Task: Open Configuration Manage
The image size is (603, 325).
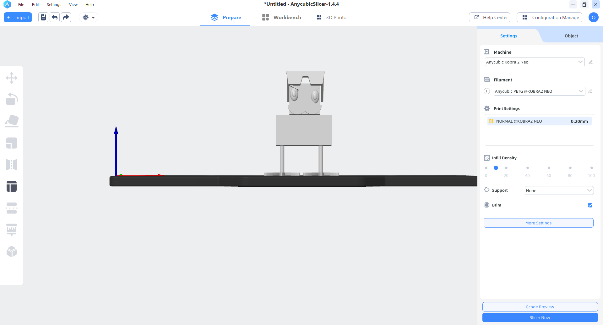Action: click(x=549, y=17)
